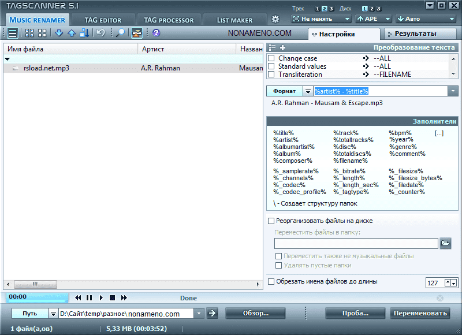Viewport: 462px width, 335px height.
Task: Click the undo arrow in the toolbar
Action: click(101, 33)
